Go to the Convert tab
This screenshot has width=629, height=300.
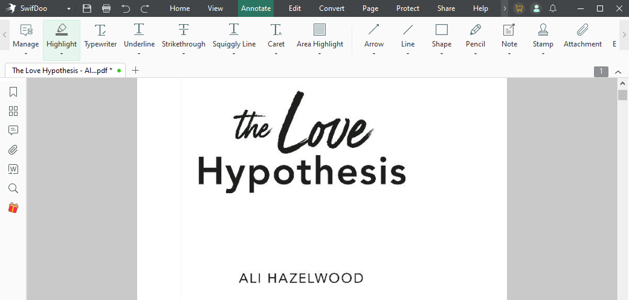coord(332,8)
